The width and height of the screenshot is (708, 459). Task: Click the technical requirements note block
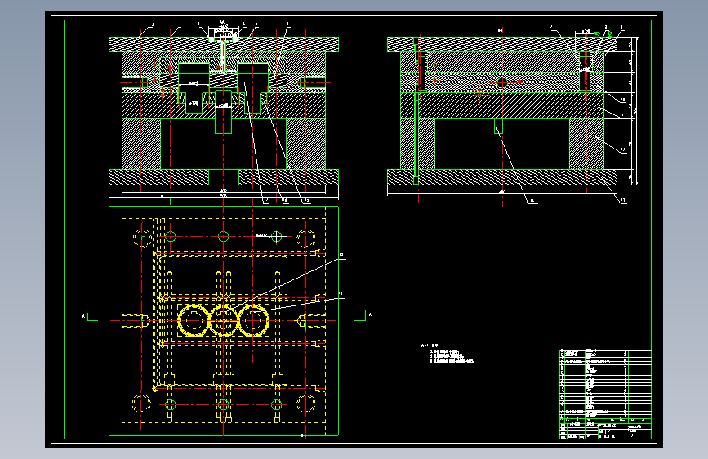pos(447,354)
